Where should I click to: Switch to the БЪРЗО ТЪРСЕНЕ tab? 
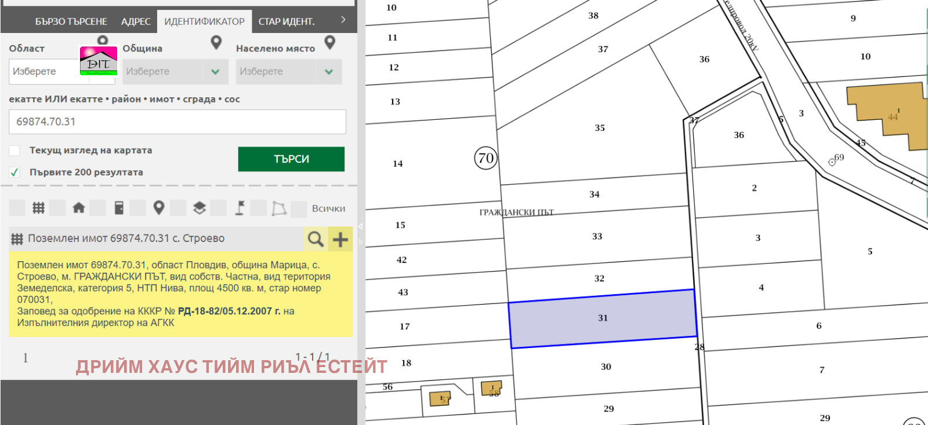tap(71, 21)
